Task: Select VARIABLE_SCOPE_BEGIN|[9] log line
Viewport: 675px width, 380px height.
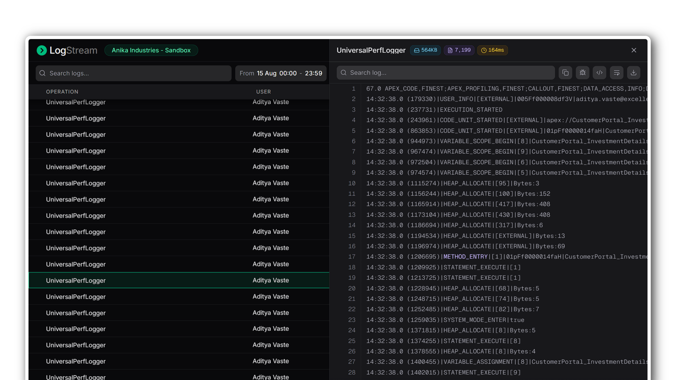Action: (507, 152)
